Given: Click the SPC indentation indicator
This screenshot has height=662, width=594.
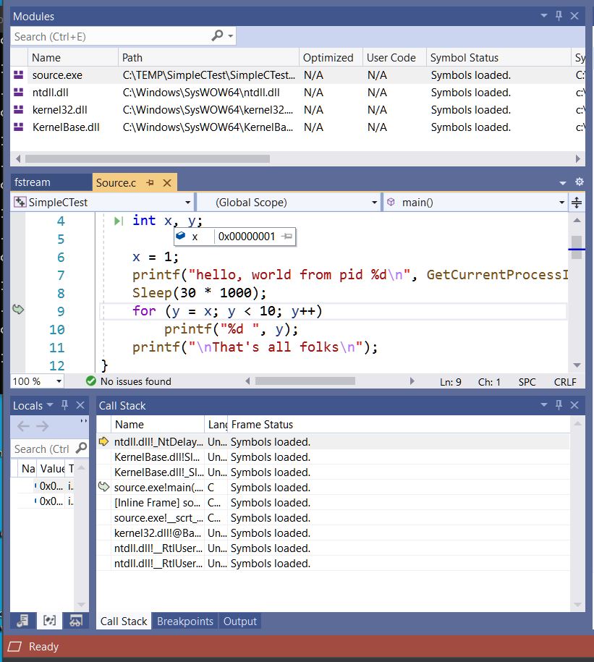Looking at the screenshot, I should pos(527,382).
